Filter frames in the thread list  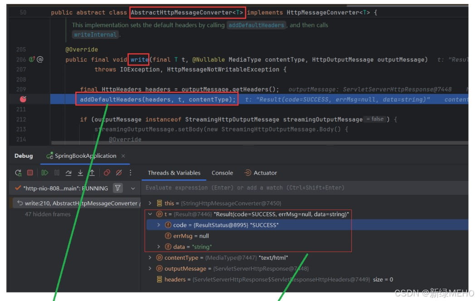tap(117, 188)
